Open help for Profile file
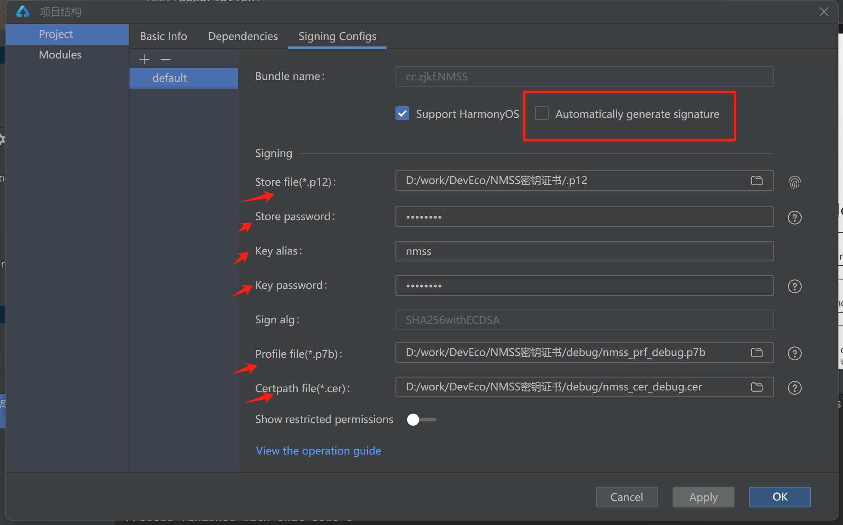The width and height of the screenshot is (843, 525). point(794,353)
